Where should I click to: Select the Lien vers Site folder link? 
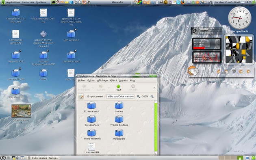pos(71,35)
